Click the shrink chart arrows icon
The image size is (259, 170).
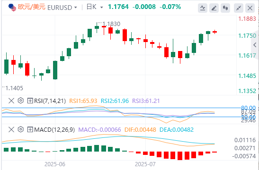(239, 8)
